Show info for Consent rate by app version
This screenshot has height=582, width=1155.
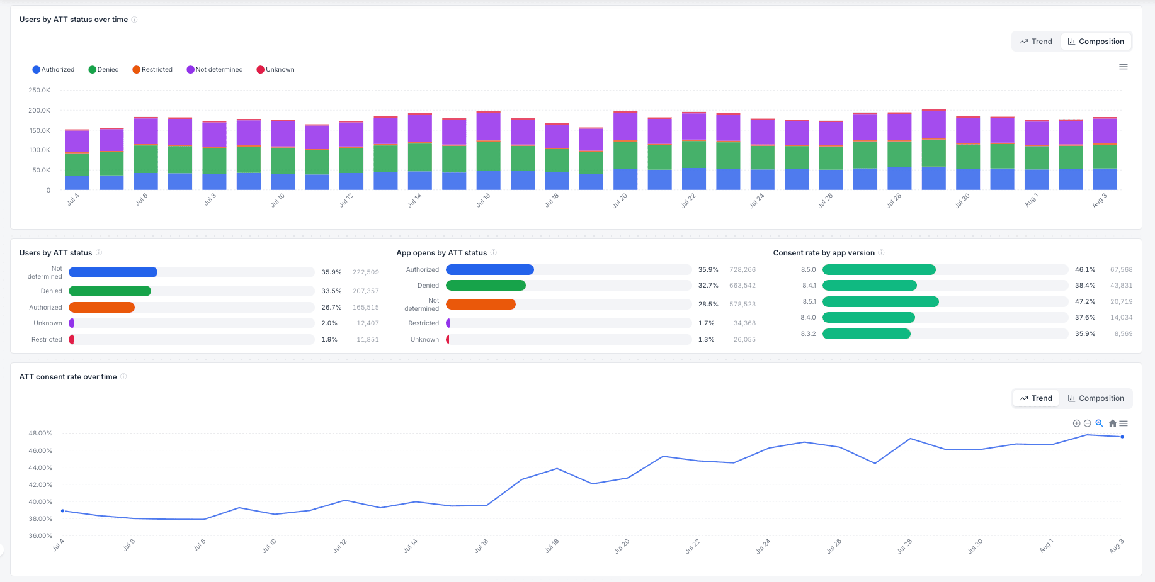click(881, 253)
